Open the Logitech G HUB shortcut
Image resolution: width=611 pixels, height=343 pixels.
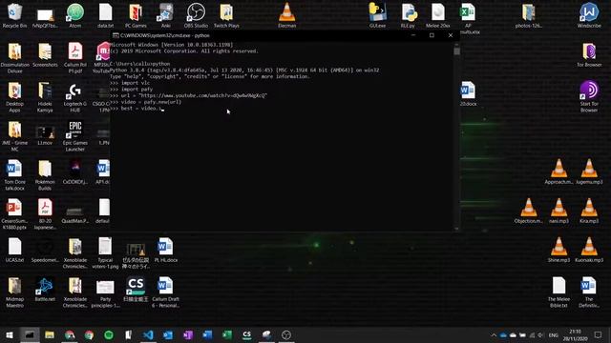(74, 97)
